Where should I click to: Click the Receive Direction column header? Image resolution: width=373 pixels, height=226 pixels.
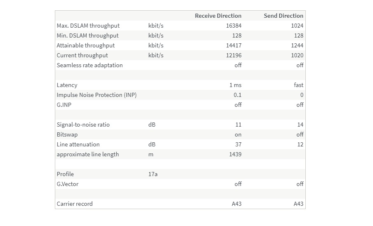[218, 16]
